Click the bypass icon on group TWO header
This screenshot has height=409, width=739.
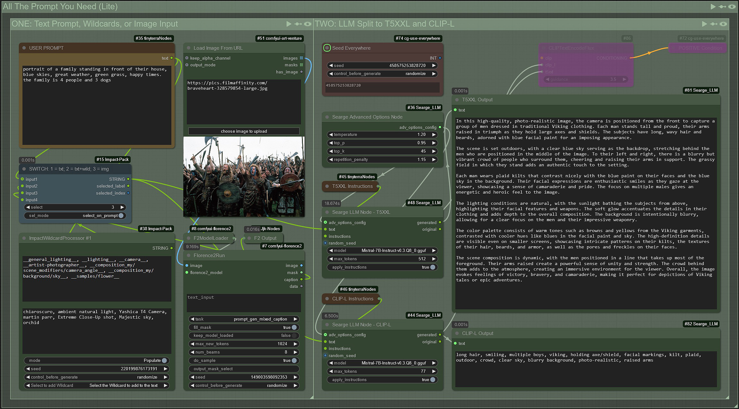click(713, 24)
